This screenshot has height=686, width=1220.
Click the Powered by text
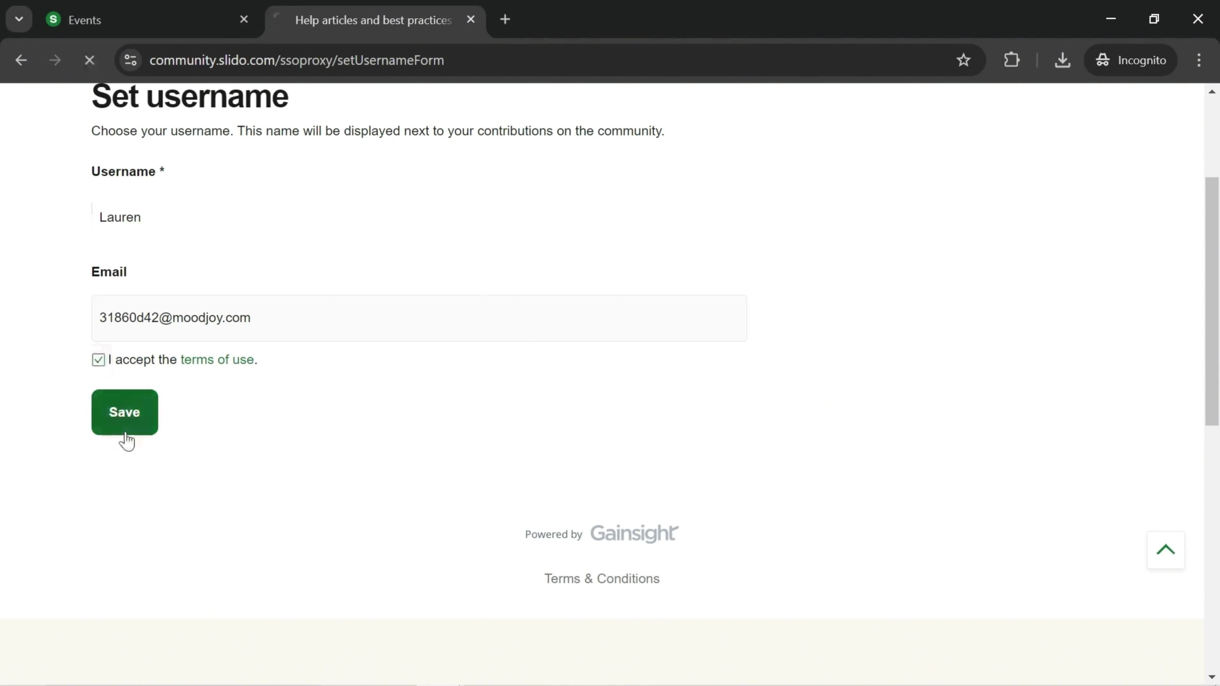tap(554, 535)
